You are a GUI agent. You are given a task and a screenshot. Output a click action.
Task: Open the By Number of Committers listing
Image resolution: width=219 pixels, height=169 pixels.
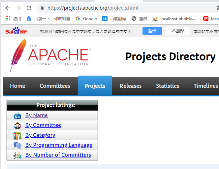tap(58, 155)
